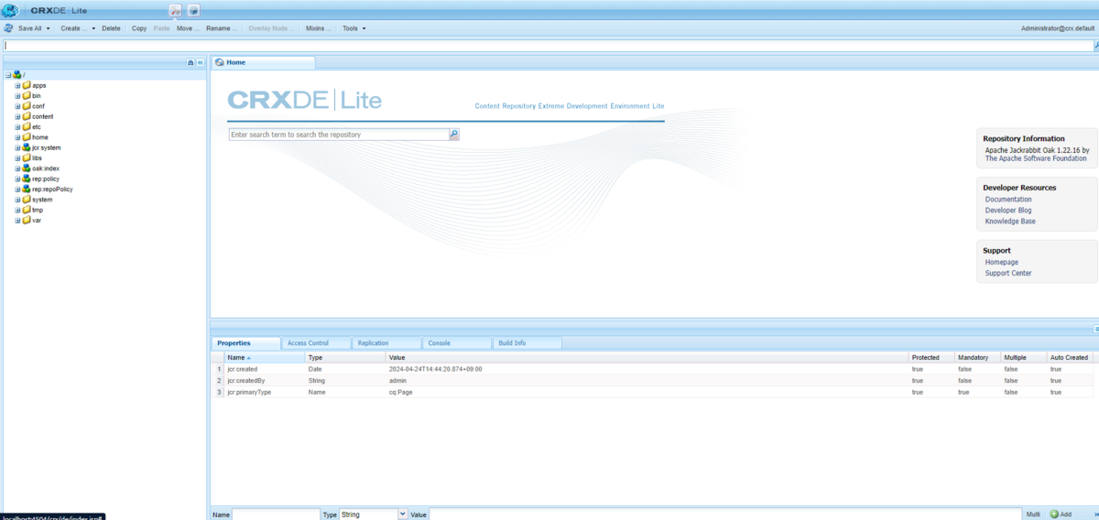The height and width of the screenshot is (520, 1099).
Task: Click the magnifier icon at right of path bar
Action: 1096,45
